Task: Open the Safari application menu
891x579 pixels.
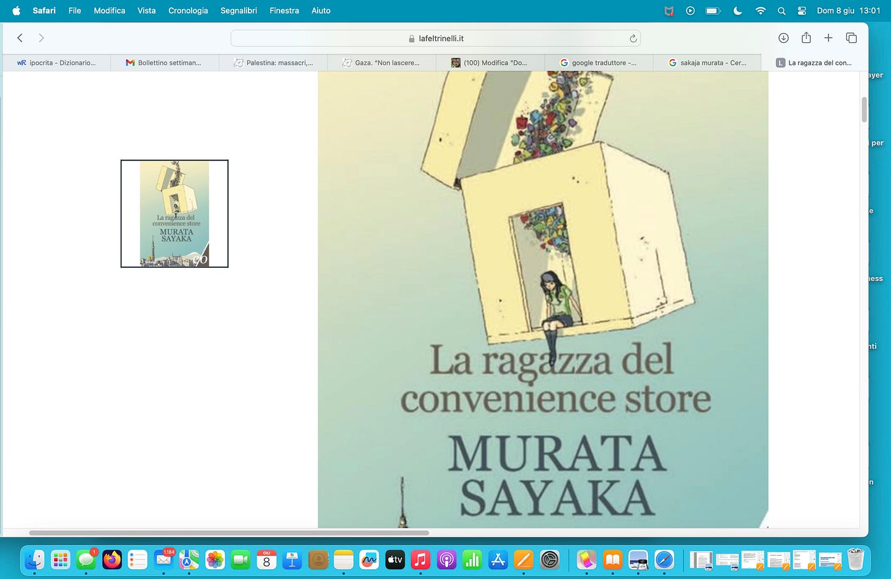Action: click(44, 10)
